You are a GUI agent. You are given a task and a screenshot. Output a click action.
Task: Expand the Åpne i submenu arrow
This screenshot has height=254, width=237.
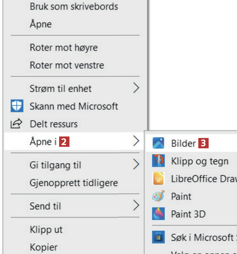tap(136, 142)
